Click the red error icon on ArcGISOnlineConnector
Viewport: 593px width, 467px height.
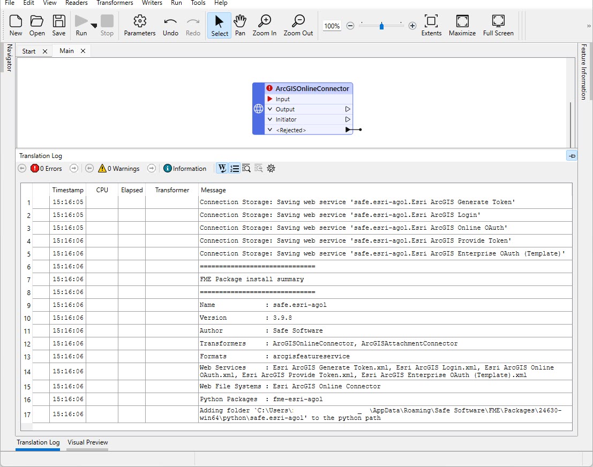(269, 88)
